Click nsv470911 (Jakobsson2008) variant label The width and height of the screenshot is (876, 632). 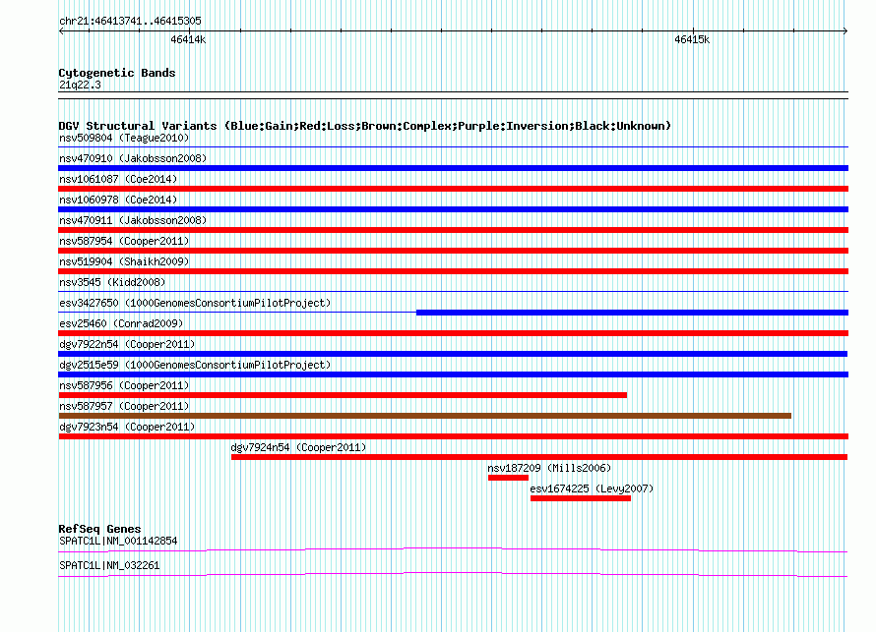[133, 221]
